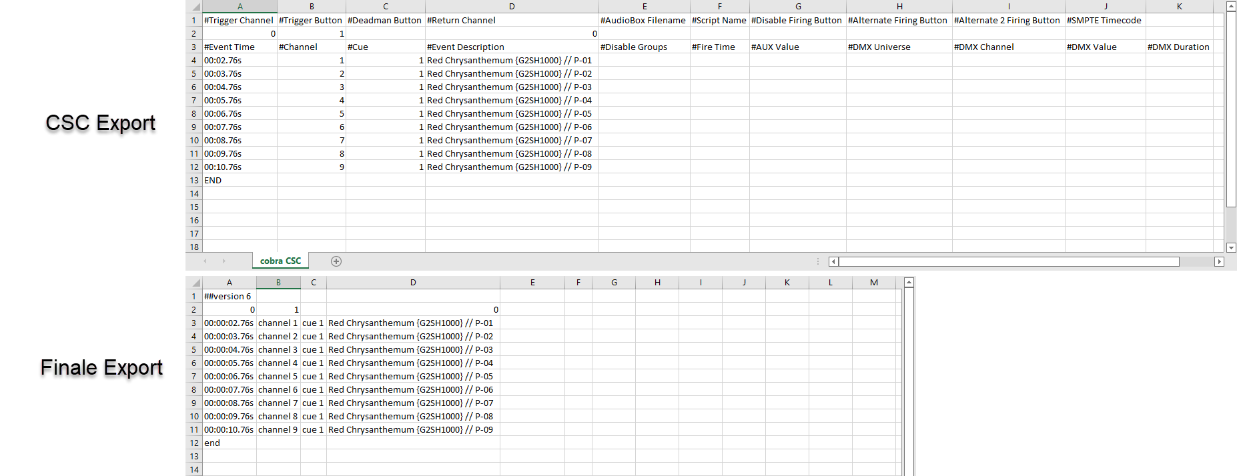1237x476 pixels.
Task: Select column D header in the CSC Export sheet
Action: tap(512, 7)
